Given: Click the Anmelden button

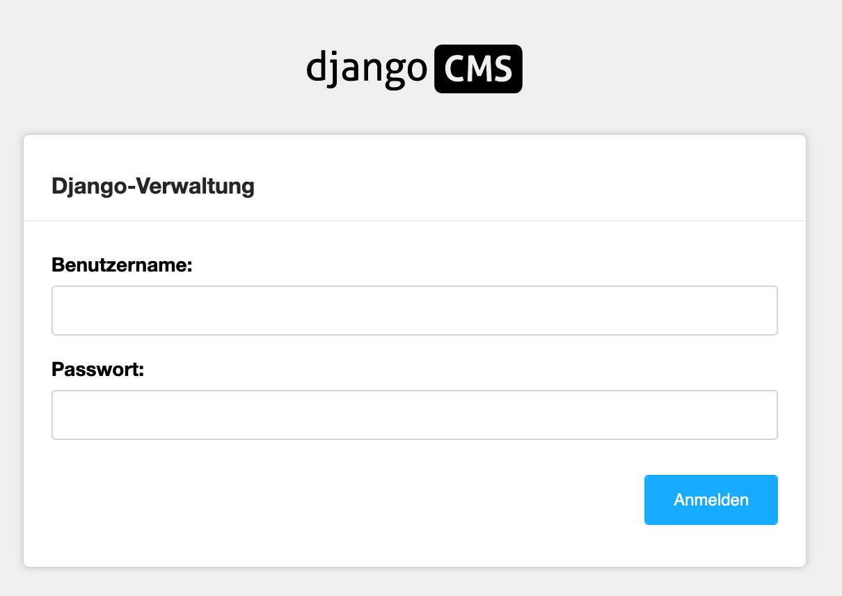Looking at the screenshot, I should 711,500.
